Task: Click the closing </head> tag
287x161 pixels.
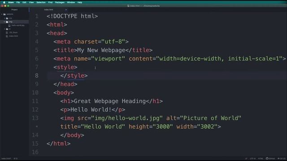Action: [x=65, y=84]
